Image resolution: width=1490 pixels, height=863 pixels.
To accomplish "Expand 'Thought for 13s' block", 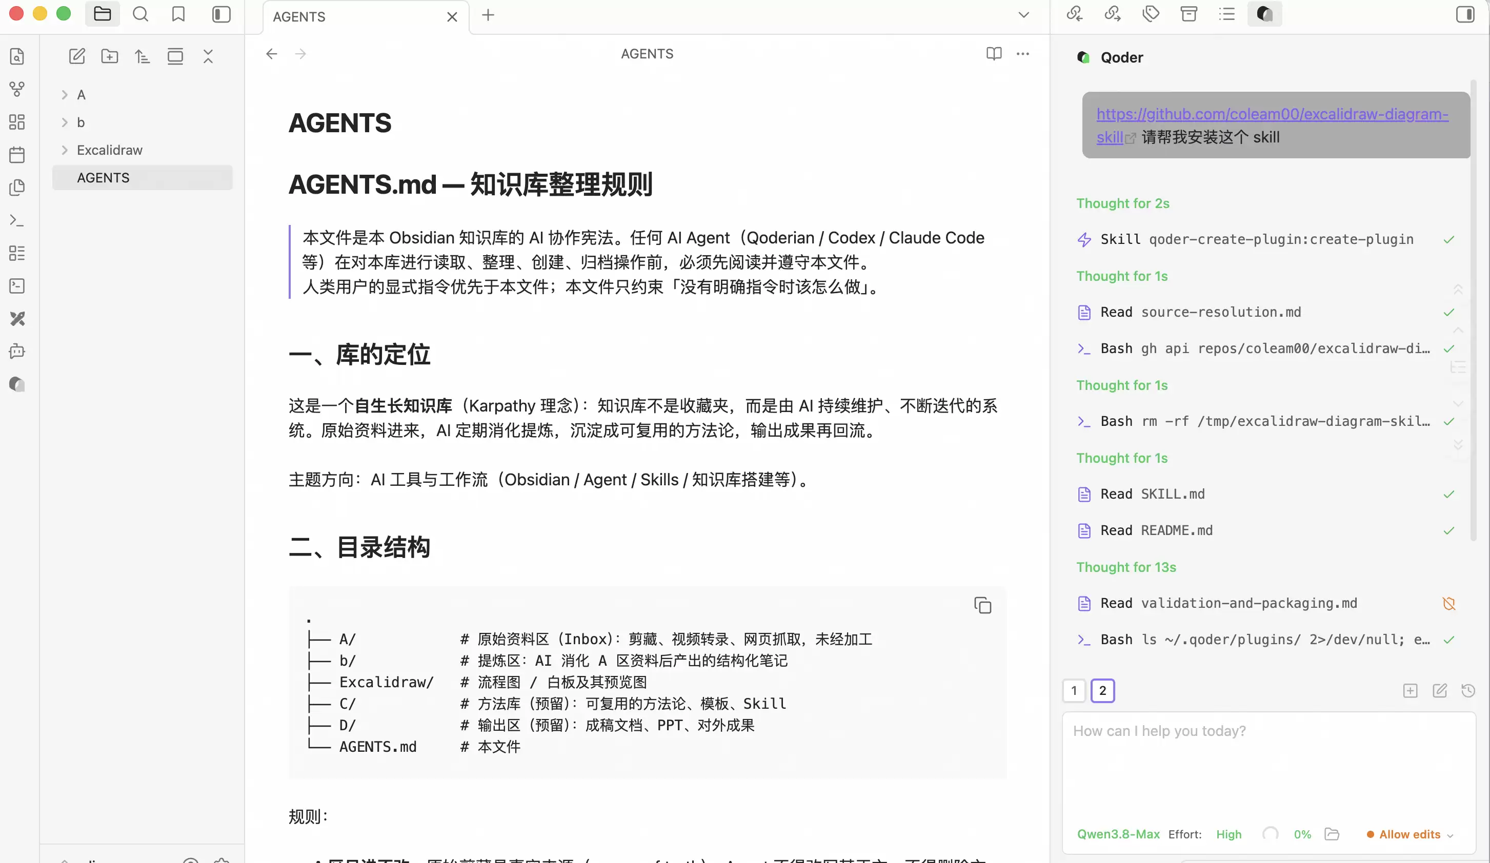I will click(x=1126, y=567).
